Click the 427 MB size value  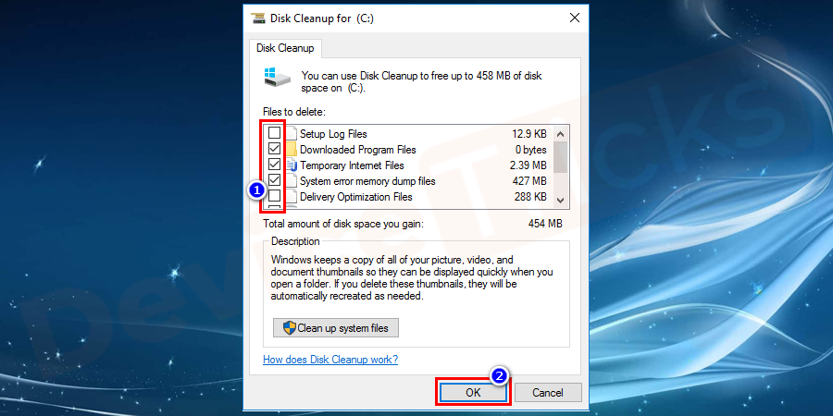coord(529,181)
